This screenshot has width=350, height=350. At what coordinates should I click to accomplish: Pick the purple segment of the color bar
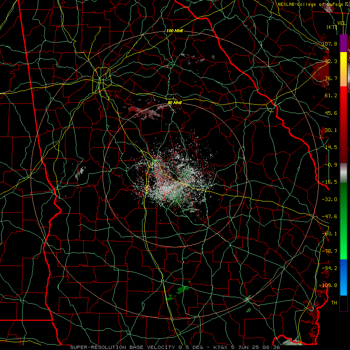coord(343,43)
